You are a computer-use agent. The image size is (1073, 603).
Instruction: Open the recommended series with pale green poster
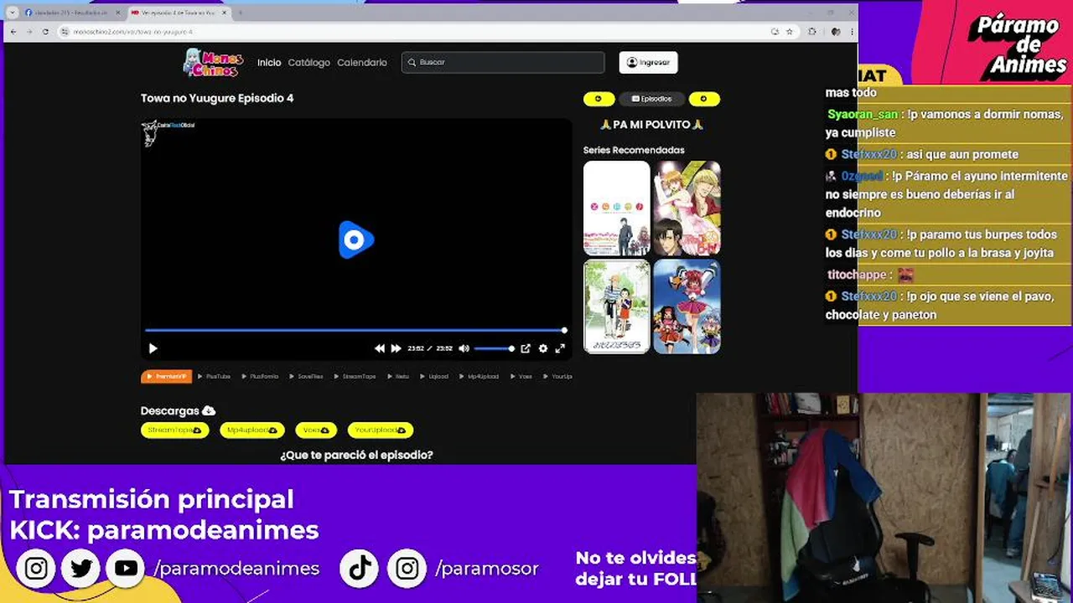[x=616, y=307]
